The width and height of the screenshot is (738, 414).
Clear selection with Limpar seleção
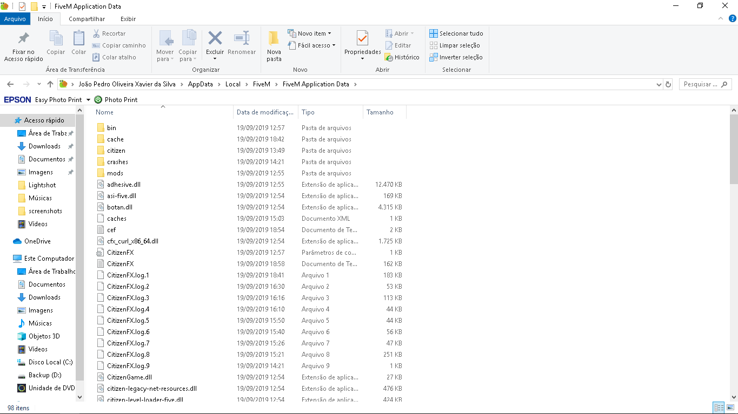(x=455, y=45)
